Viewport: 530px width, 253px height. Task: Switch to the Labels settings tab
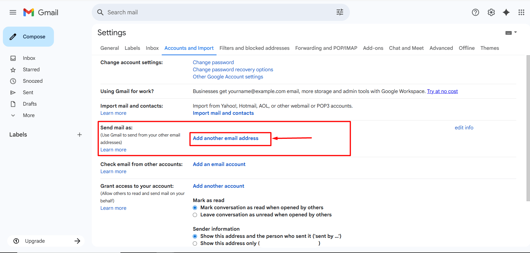click(x=132, y=48)
